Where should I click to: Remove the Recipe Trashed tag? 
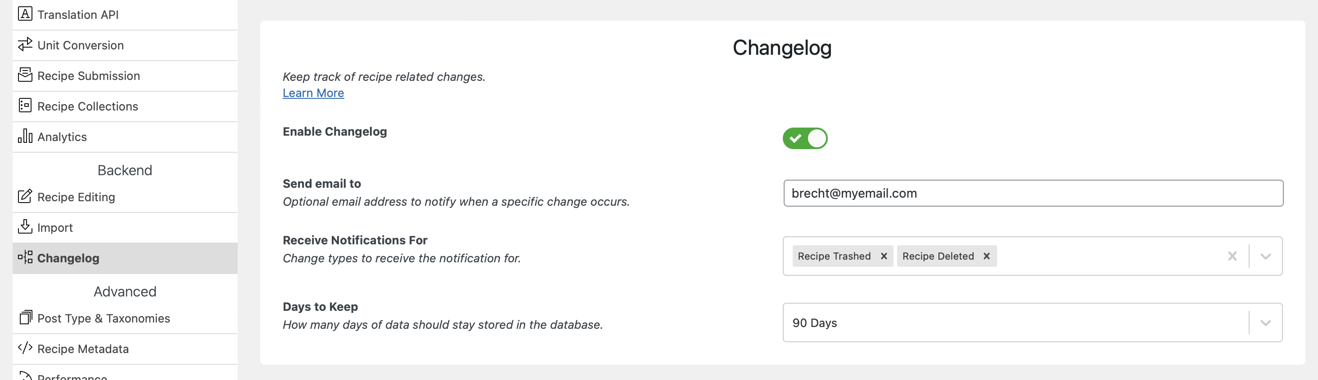click(x=884, y=256)
